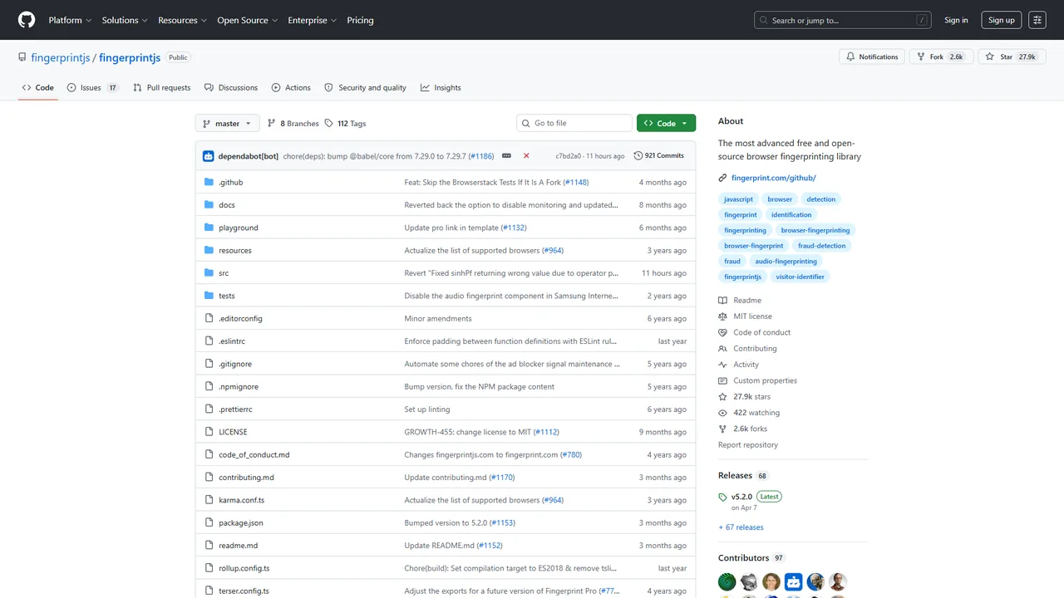Open the Solutions dropdown menu
1064x598 pixels.
point(125,20)
